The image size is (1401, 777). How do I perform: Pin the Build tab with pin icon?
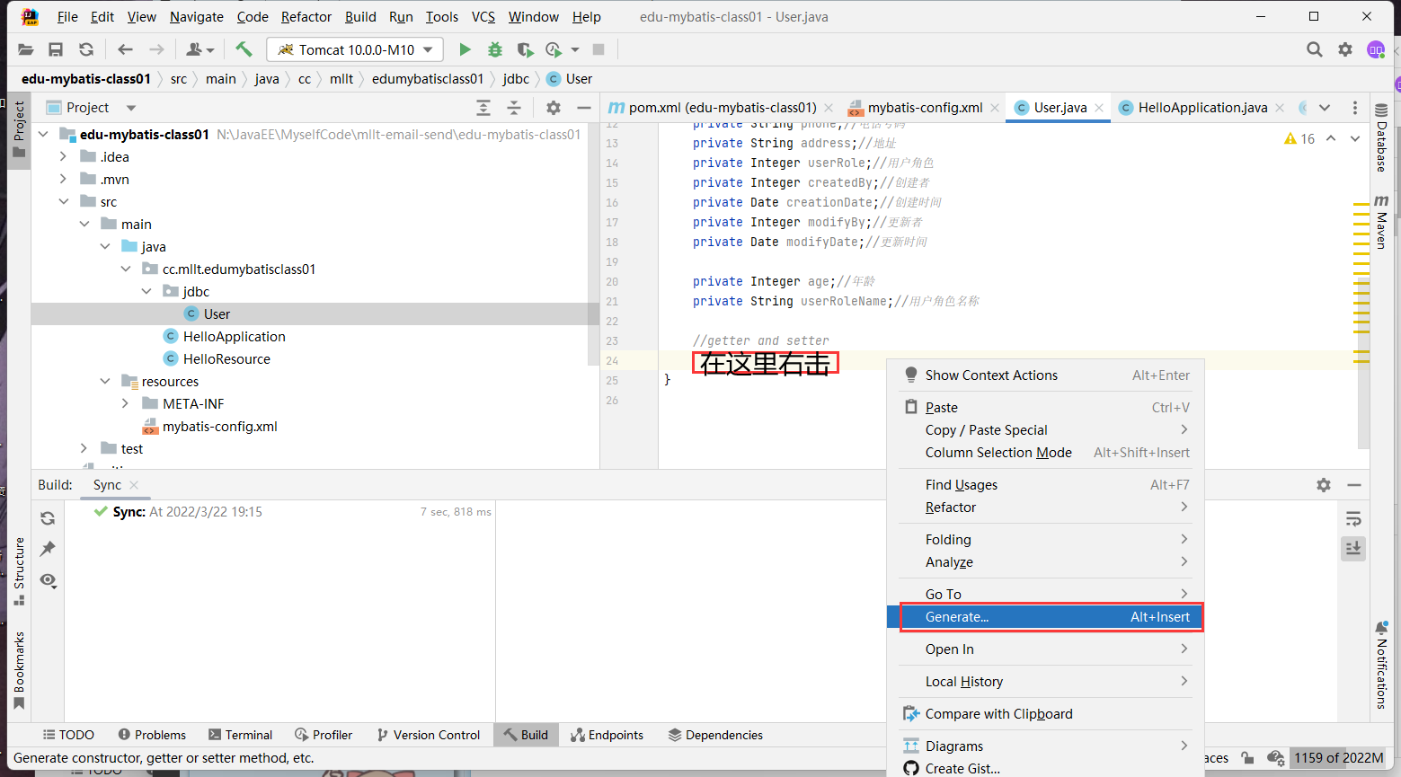pyautogui.click(x=48, y=549)
